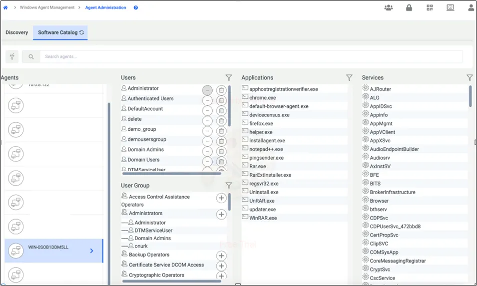Select the BrokerInfrastructure service
This screenshot has height=286, width=477.
point(393,192)
